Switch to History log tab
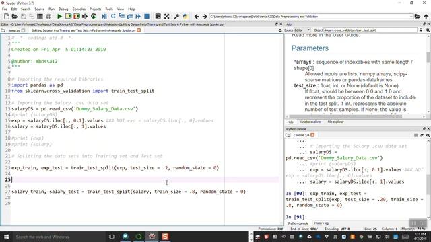The image size is (431, 242). [321, 223]
